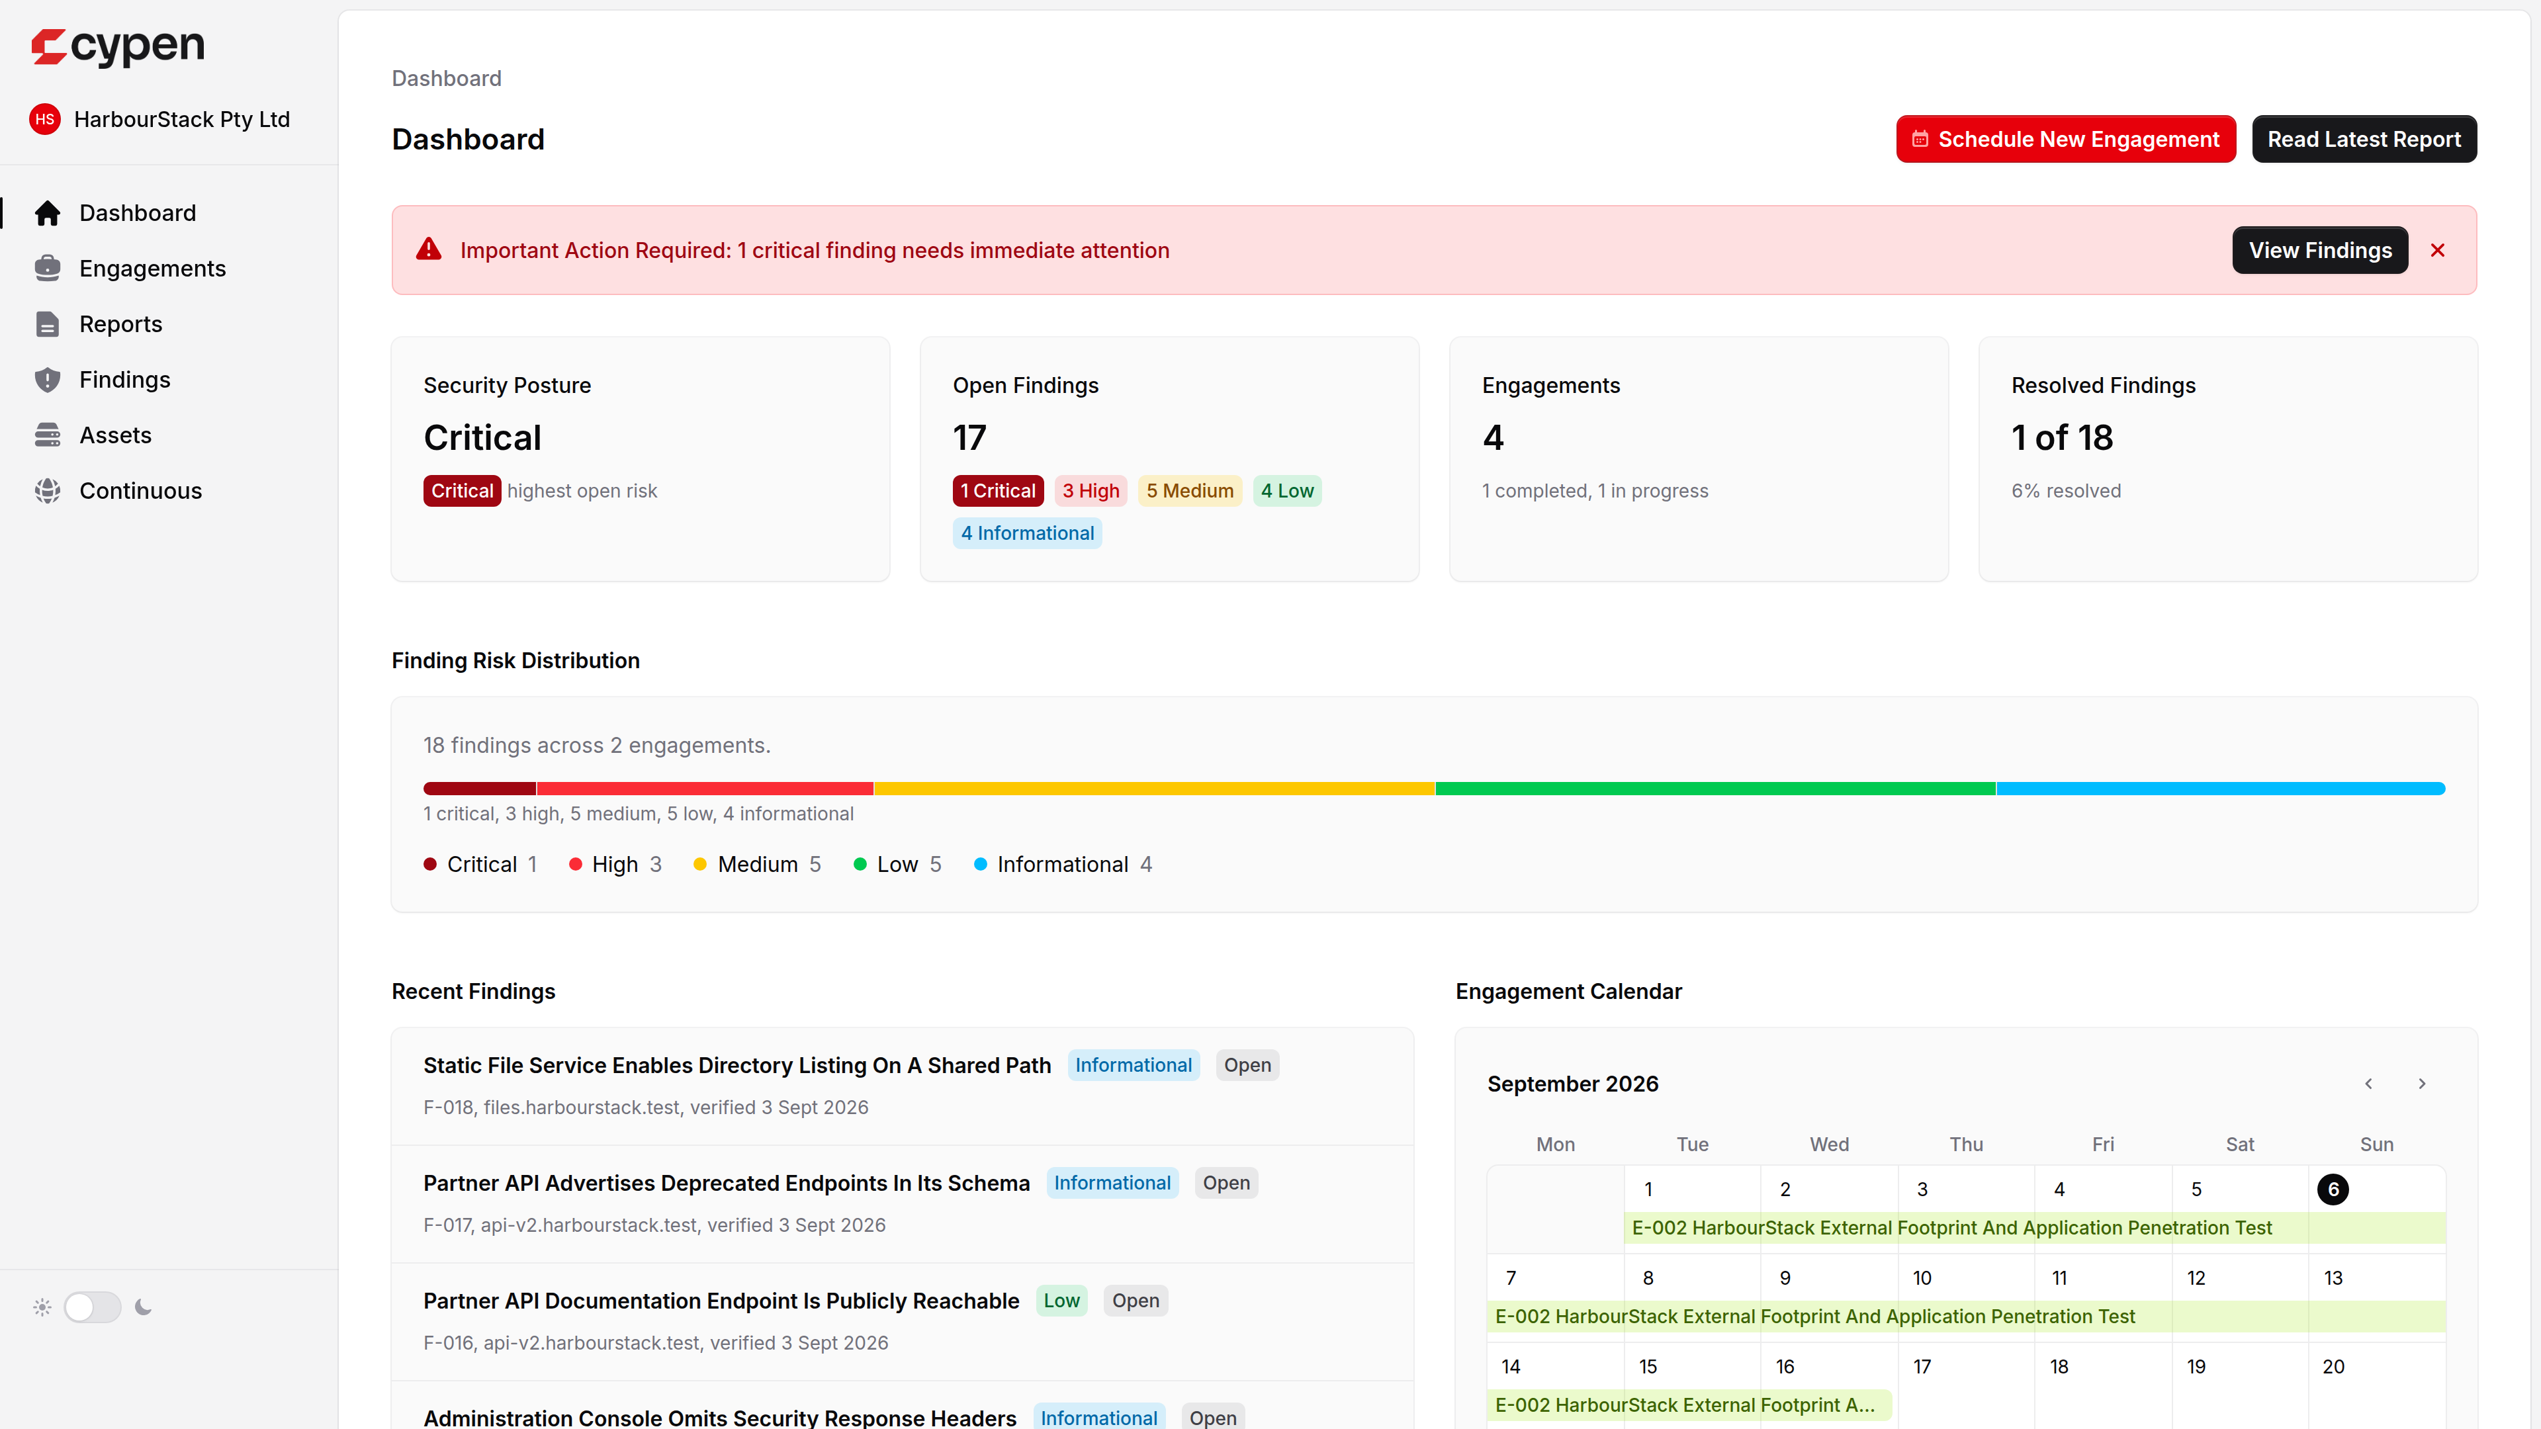Click truncated E-002 bar in third week
The height and width of the screenshot is (1429, 2541).
coord(1689,1405)
